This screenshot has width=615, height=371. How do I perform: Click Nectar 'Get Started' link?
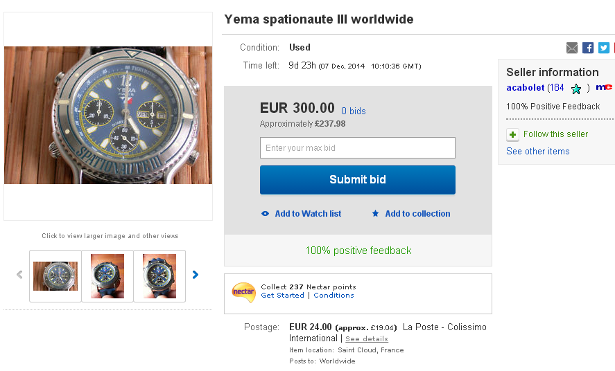click(282, 296)
